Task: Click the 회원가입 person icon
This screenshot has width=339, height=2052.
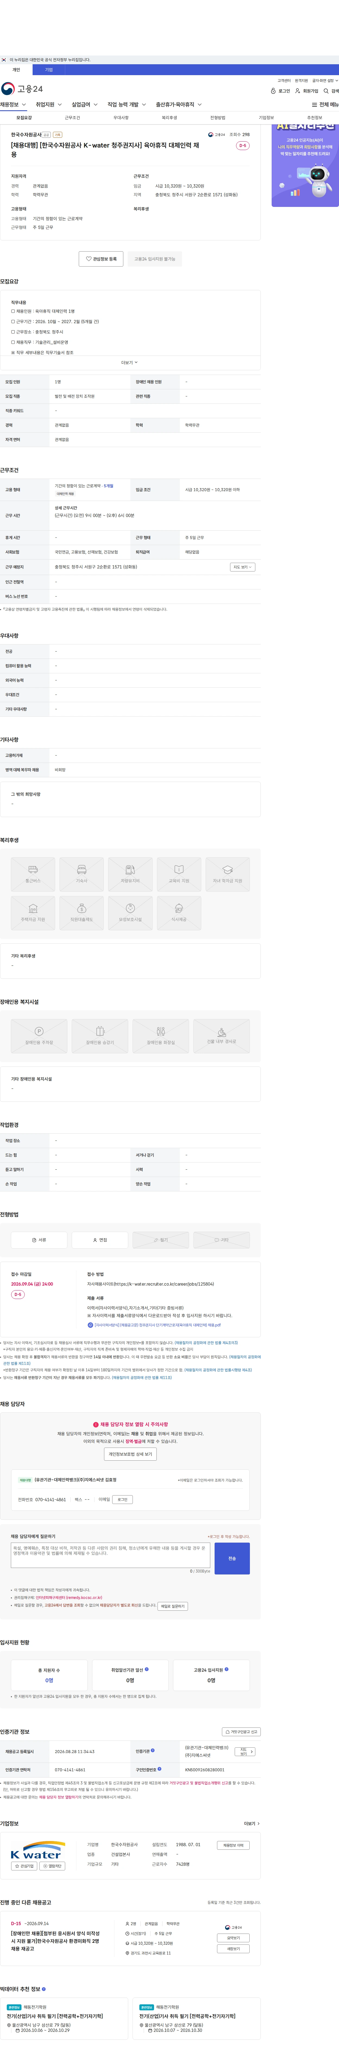Action: point(298,91)
